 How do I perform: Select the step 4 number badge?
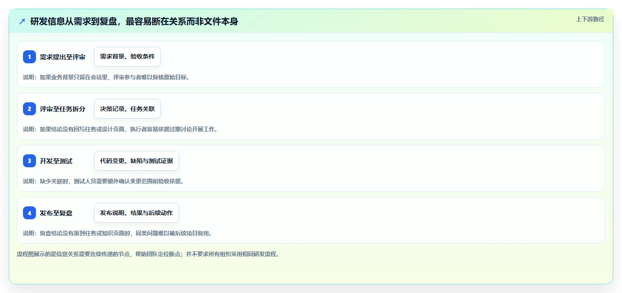click(x=29, y=213)
